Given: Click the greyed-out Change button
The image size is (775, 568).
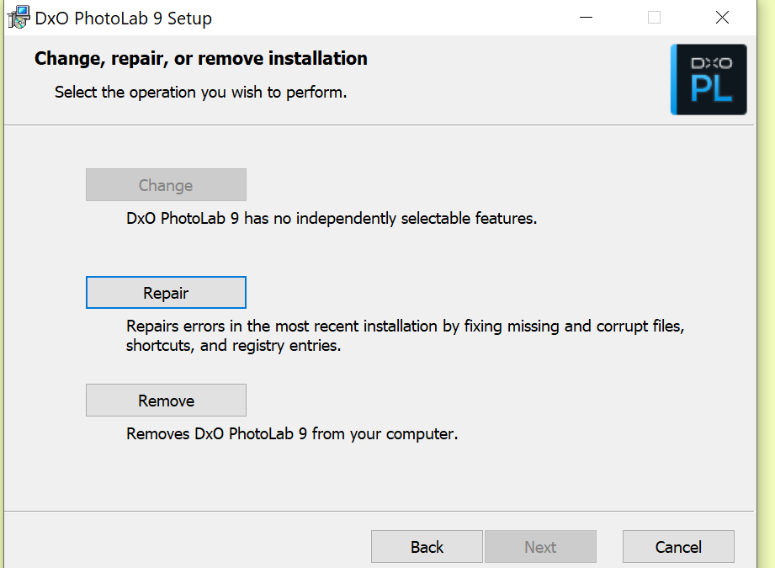Looking at the screenshot, I should tap(166, 185).
